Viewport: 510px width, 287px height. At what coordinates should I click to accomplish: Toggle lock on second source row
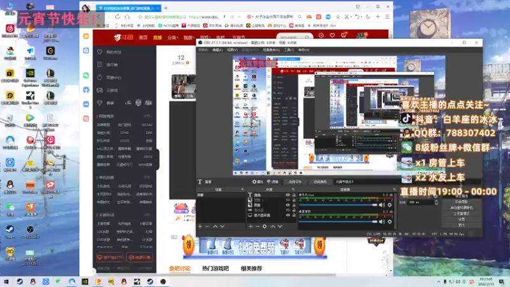pyautogui.click(x=294, y=200)
